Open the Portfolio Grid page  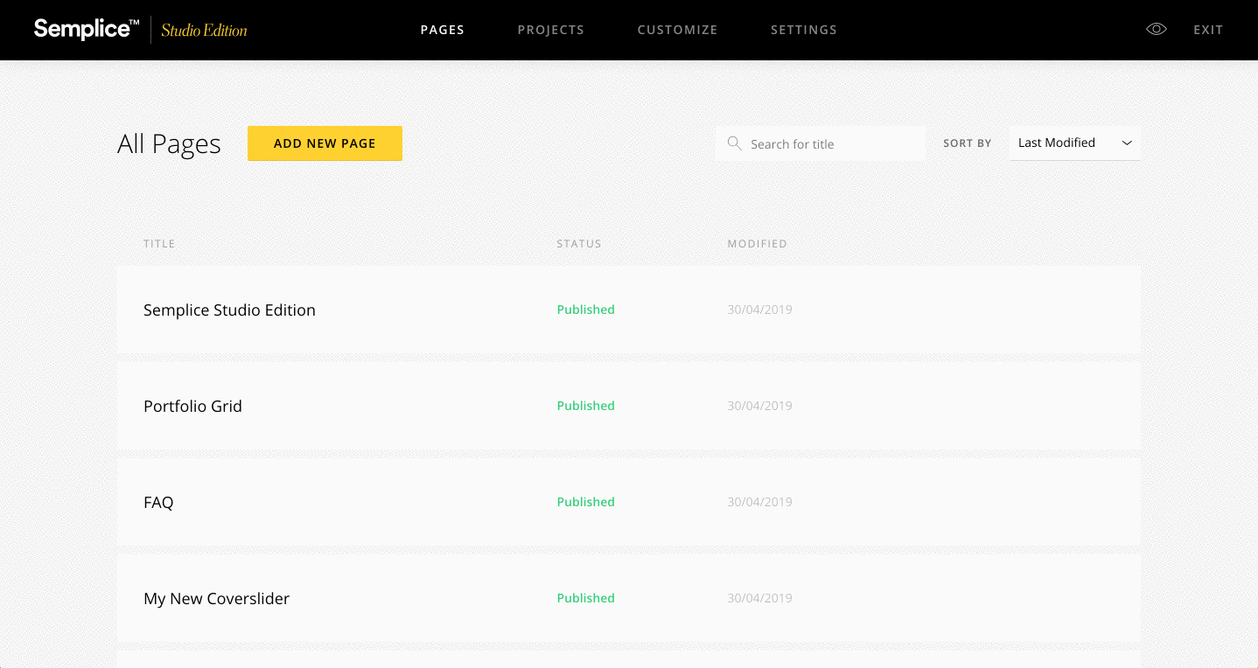[x=192, y=406]
